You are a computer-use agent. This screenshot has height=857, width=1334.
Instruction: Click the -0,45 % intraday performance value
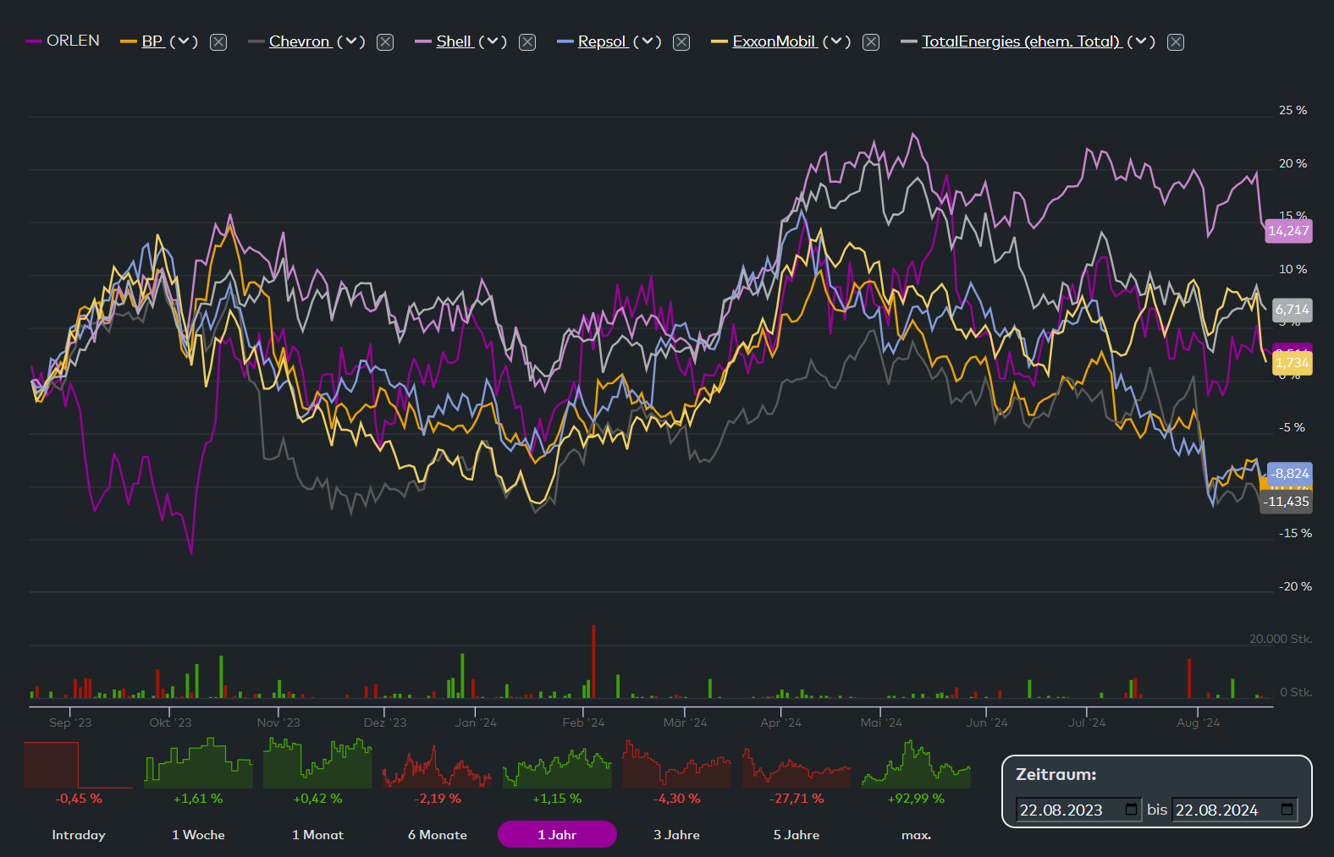click(x=79, y=799)
